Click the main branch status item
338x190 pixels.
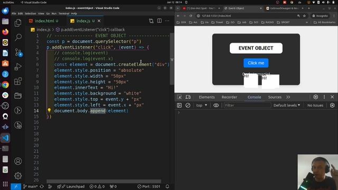tap(31, 186)
